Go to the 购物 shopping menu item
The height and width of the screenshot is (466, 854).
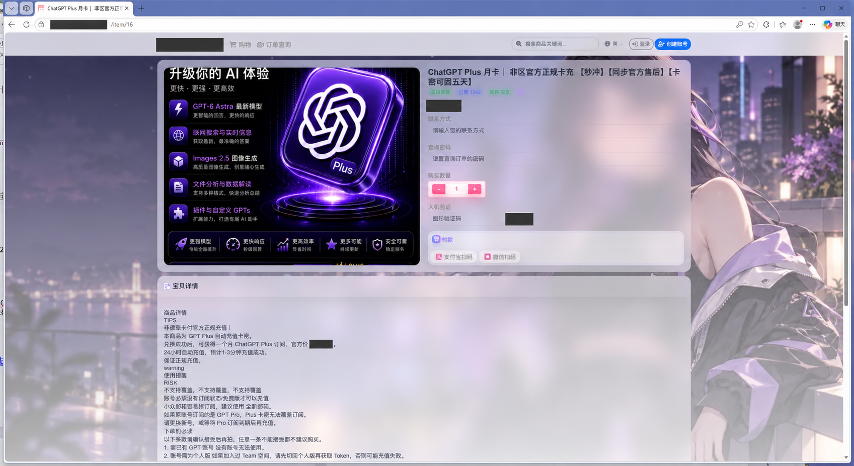(241, 45)
